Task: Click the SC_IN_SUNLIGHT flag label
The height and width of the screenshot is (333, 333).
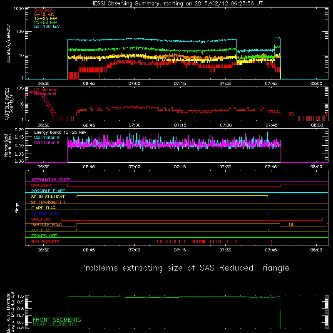Action: pos(48,196)
